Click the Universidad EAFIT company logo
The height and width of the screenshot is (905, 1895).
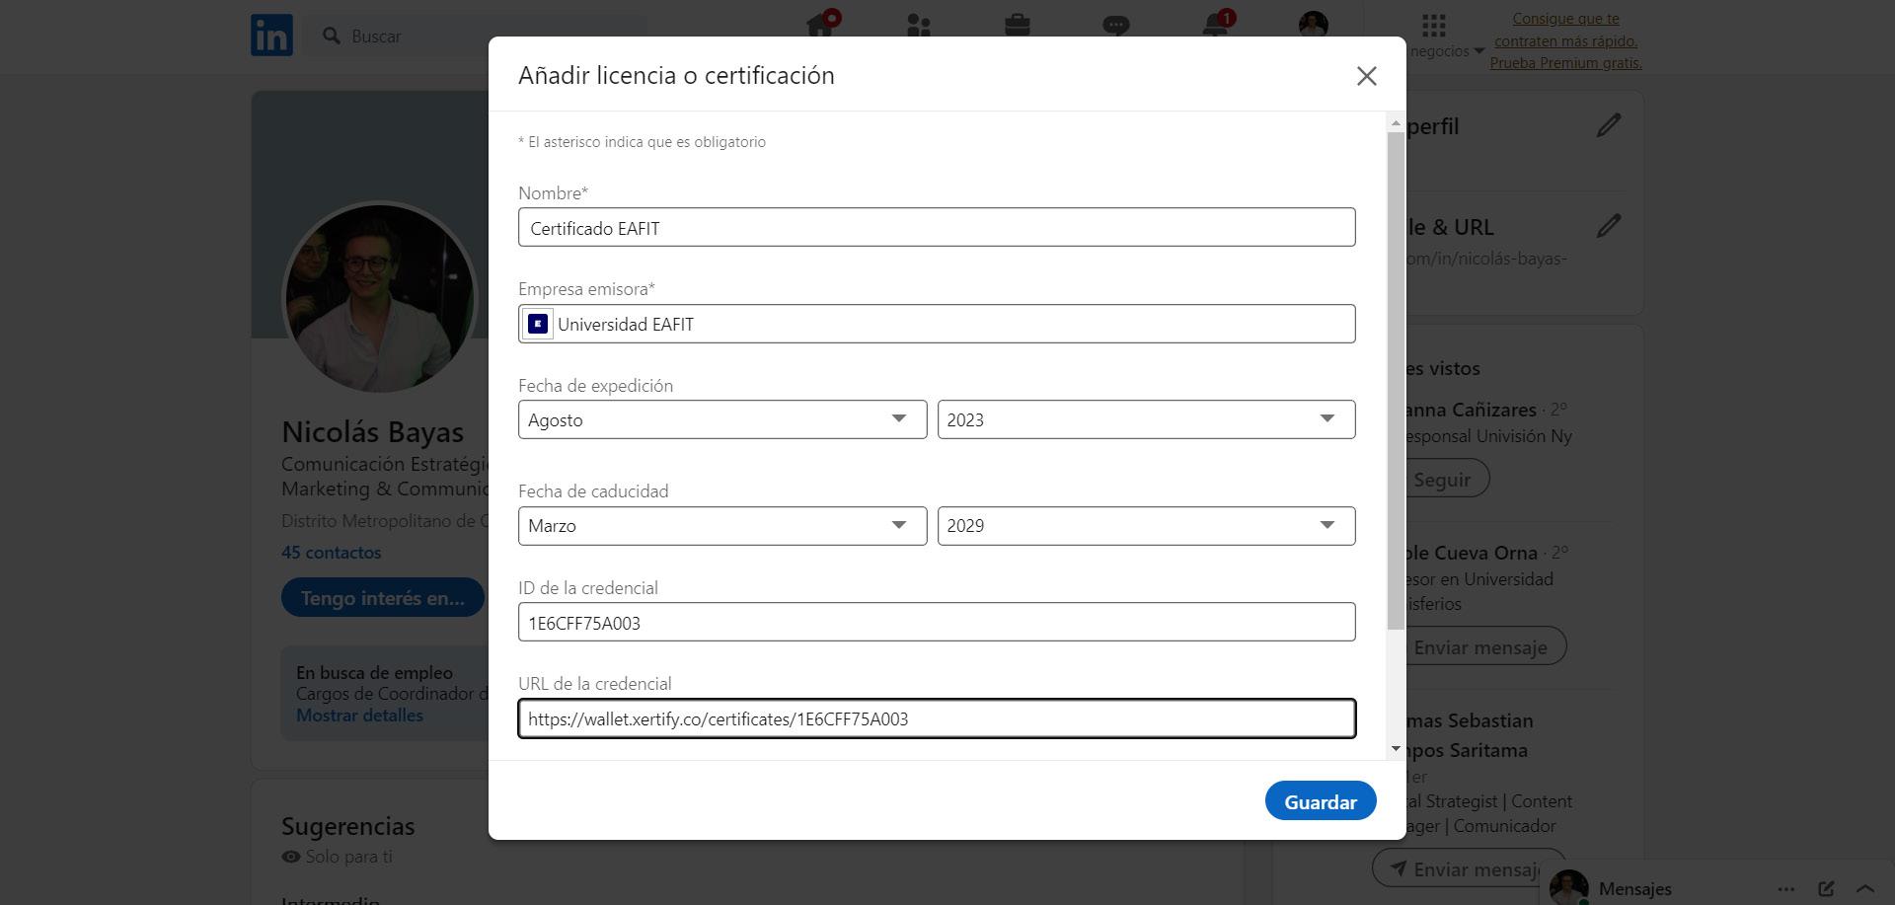(538, 324)
